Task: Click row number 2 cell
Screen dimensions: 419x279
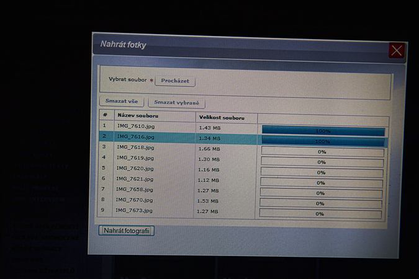Action: [104, 136]
